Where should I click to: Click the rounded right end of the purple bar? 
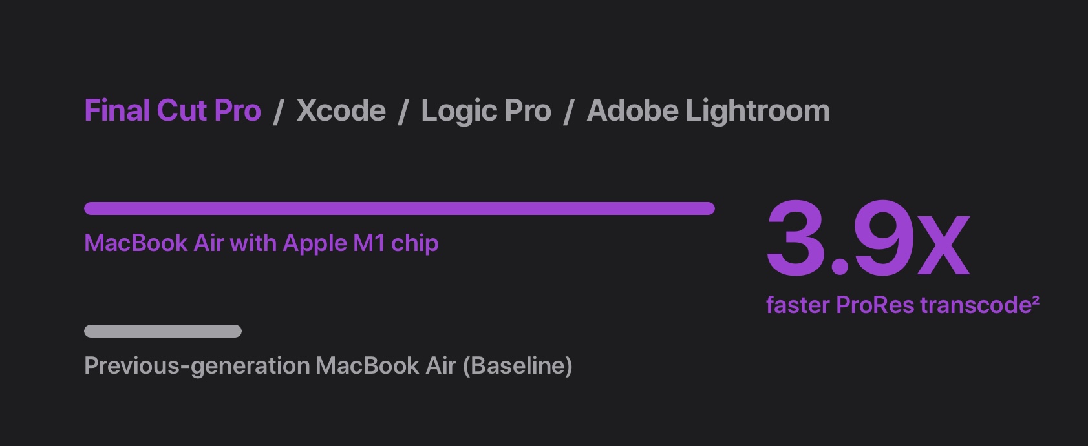pos(709,208)
